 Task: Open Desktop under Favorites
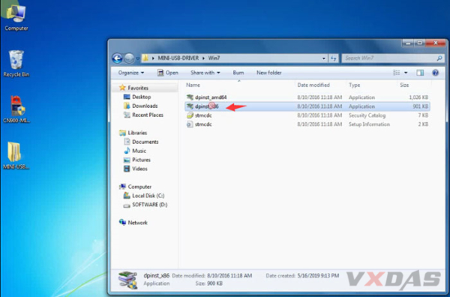142,97
